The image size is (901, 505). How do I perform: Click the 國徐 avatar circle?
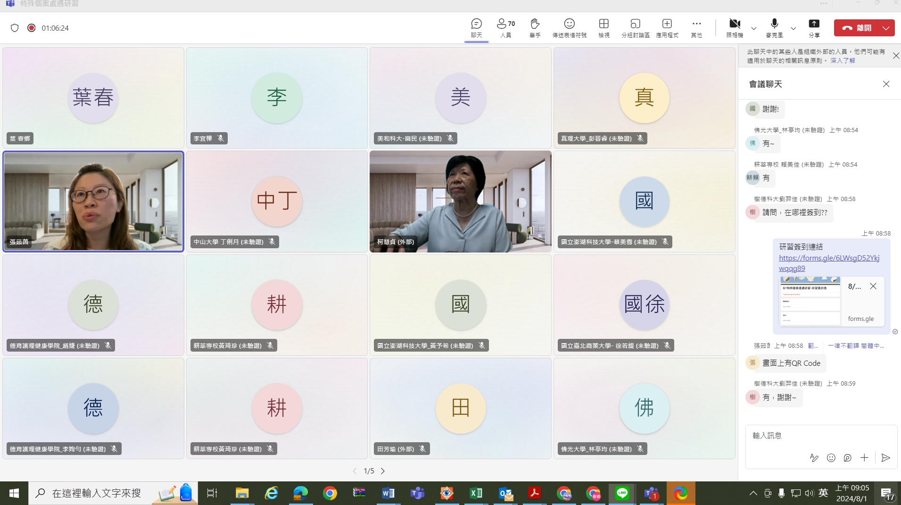[644, 304]
